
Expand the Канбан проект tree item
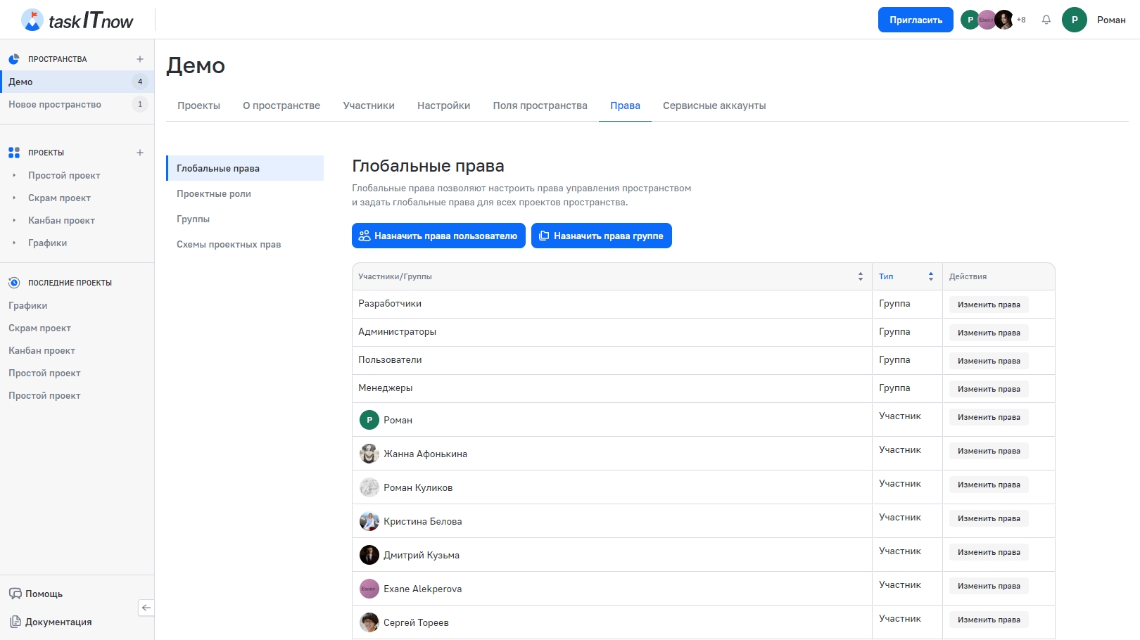(x=14, y=221)
